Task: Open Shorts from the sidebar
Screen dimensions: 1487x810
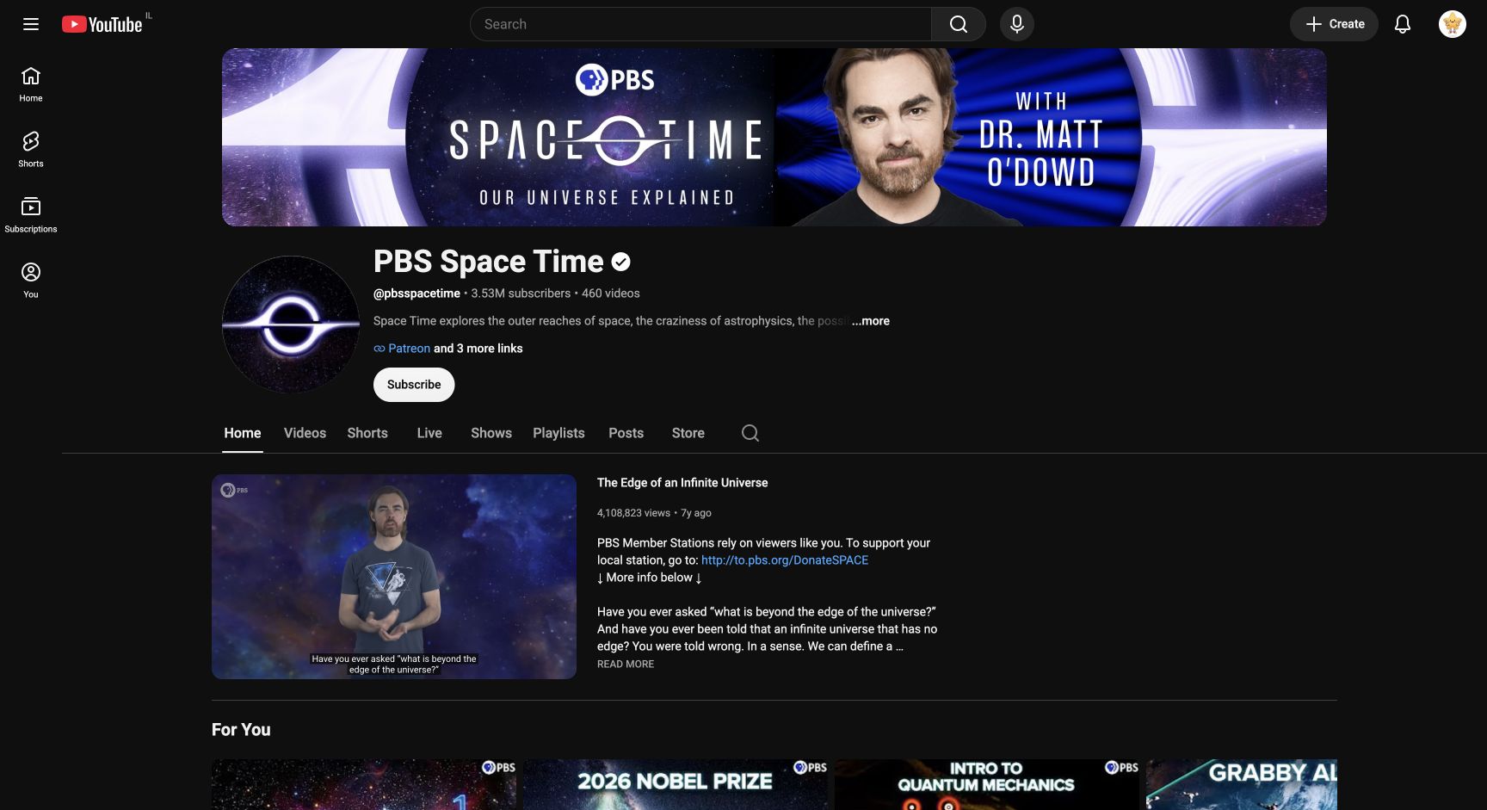Action: [31, 150]
